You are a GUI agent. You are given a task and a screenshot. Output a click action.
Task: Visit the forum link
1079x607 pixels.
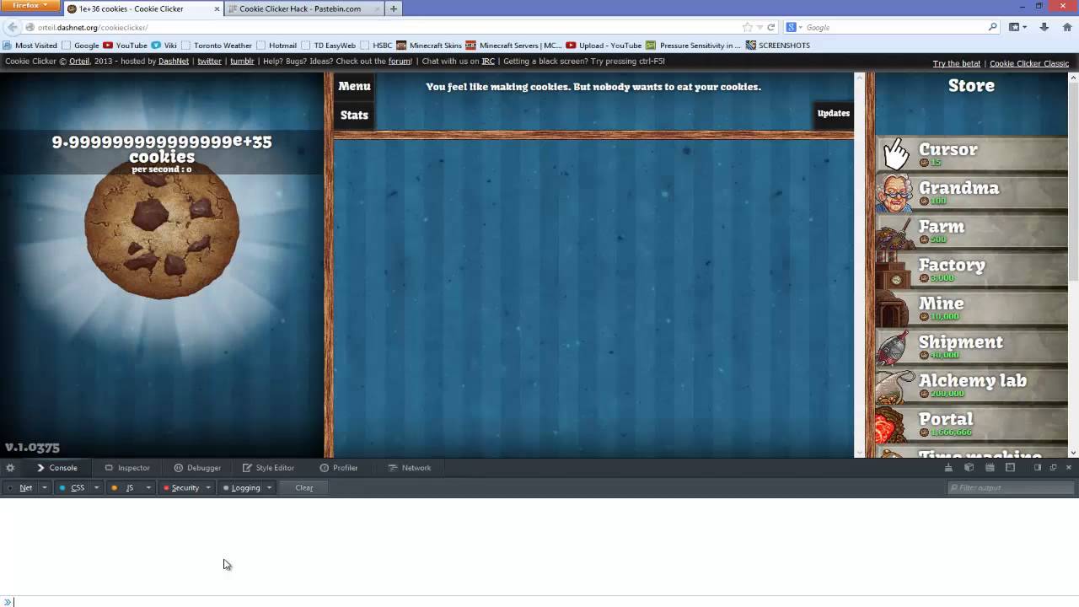click(400, 62)
